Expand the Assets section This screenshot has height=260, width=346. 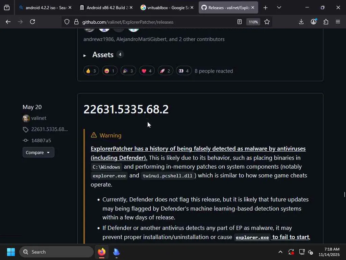(103, 55)
